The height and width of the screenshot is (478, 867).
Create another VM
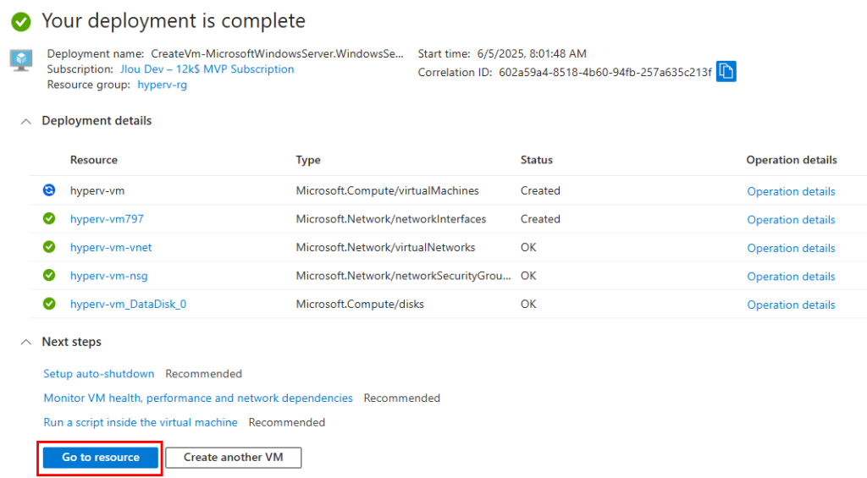tap(234, 458)
